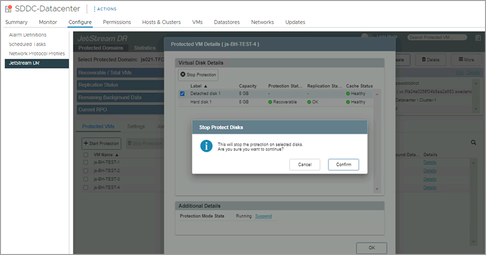Uncheck the Detached disk 1 checkbox
This screenshot has height=255, width=486.
click(182, 94)
